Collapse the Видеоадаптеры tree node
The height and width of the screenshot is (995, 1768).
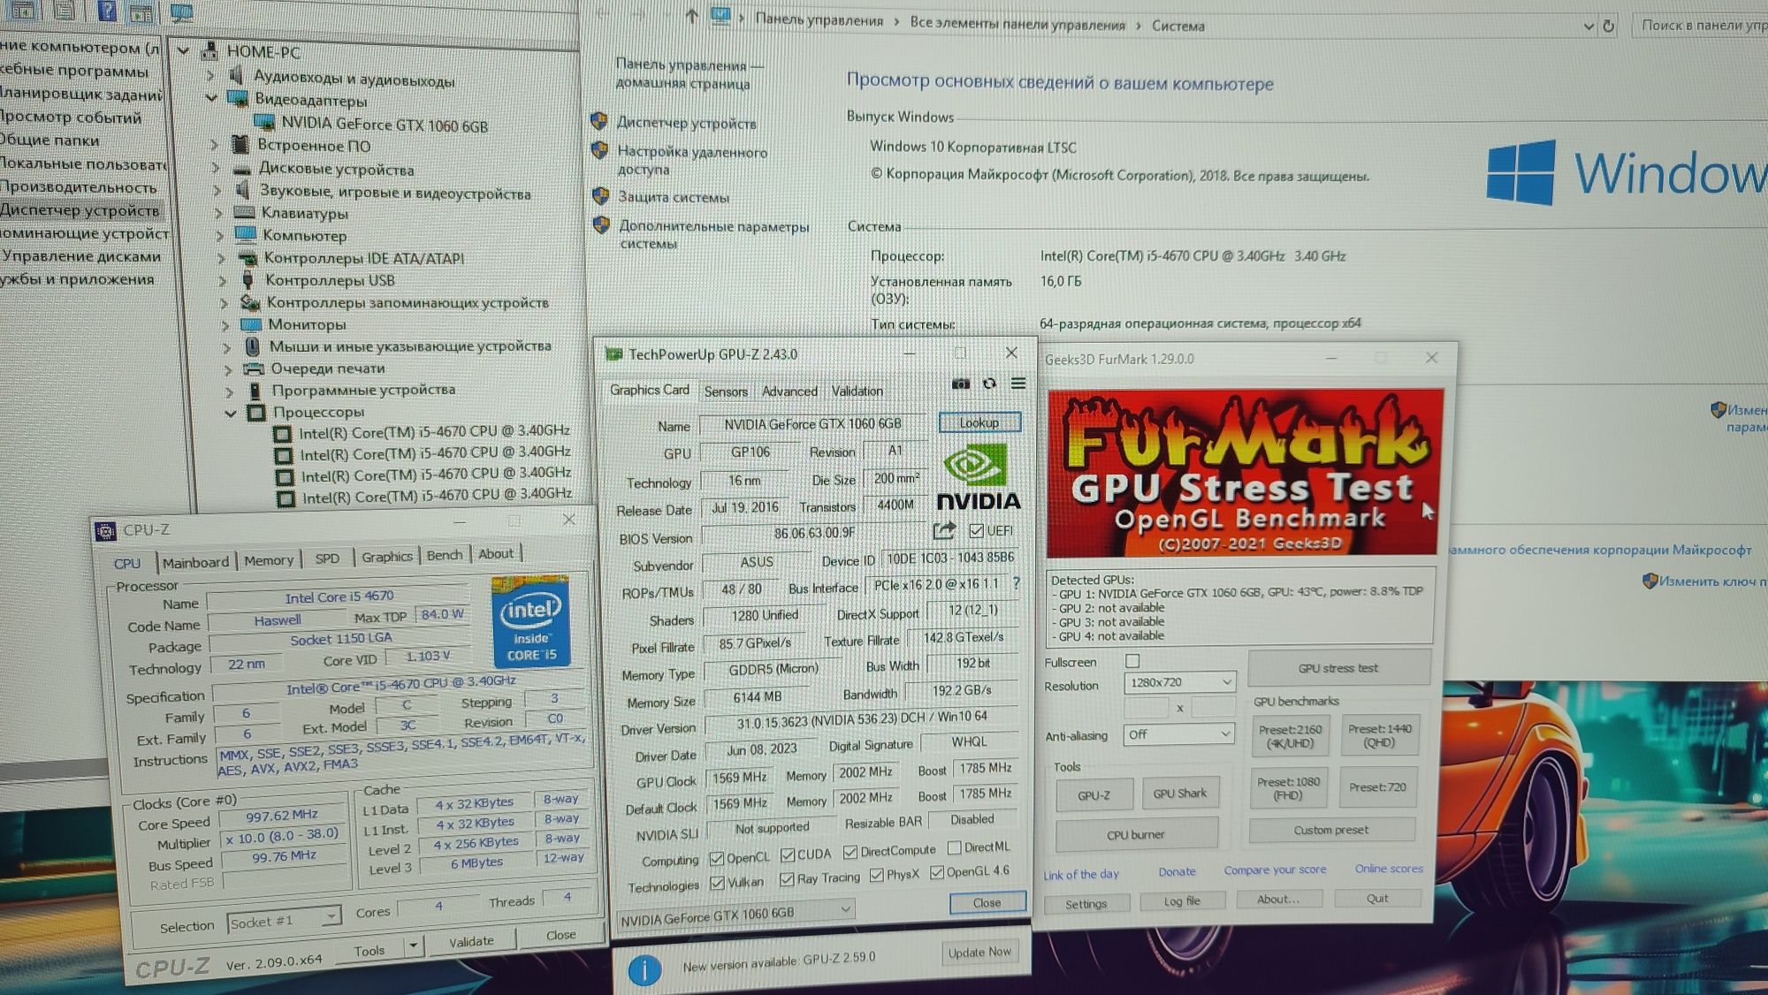tap(210, 98)
